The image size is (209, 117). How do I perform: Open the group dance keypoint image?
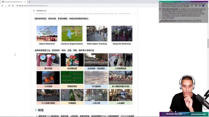[121, 78]
